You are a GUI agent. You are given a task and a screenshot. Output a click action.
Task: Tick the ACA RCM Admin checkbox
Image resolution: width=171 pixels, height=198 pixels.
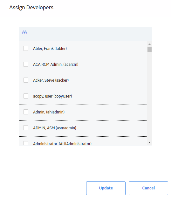(x=26, y=64)
